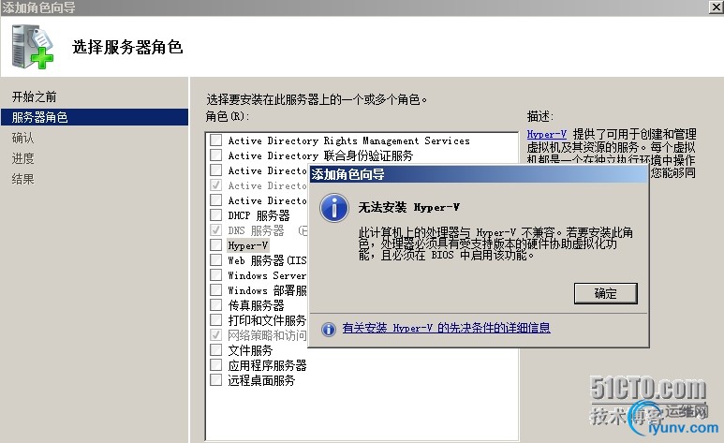Go to the 开始之前 wizard step
This screenshot has width=724, height=443.
point(34,96)
